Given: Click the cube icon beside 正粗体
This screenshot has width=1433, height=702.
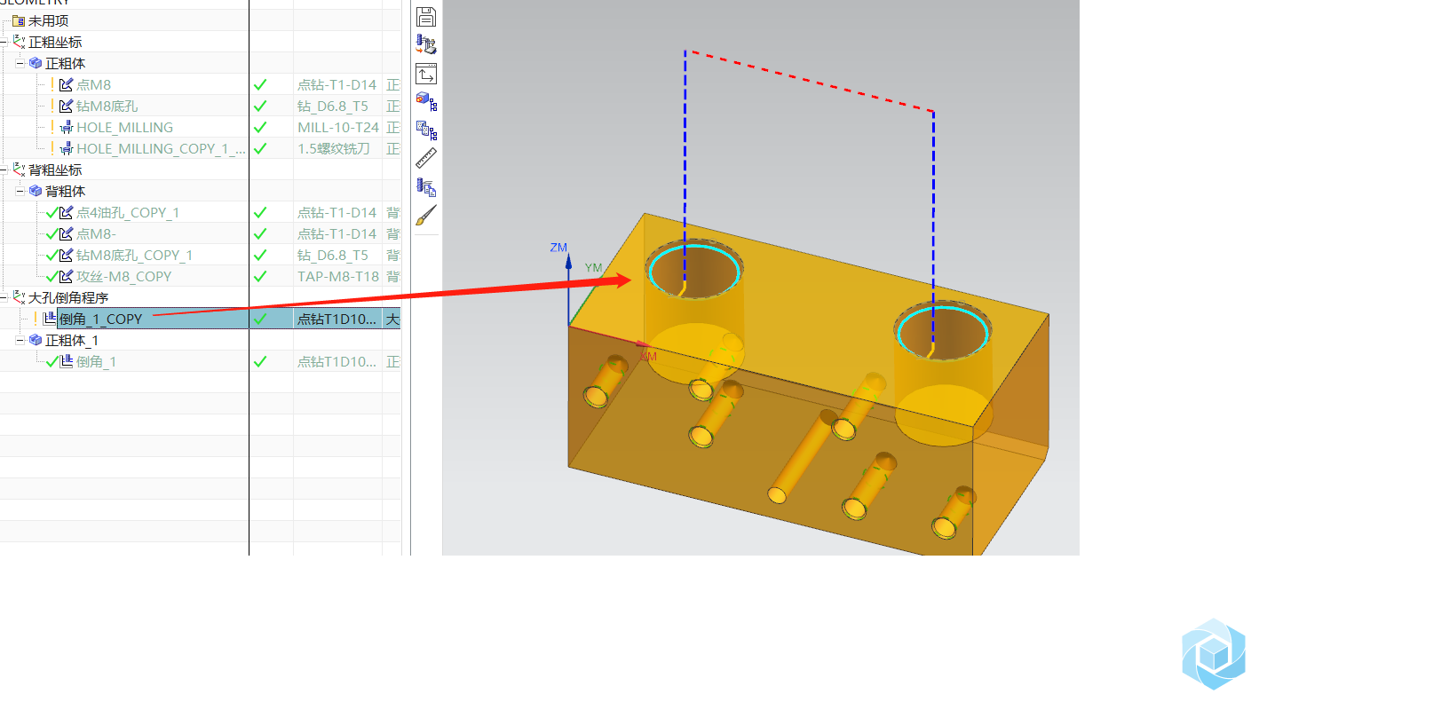Looking at the screenshot, I should click(x=36, y=63).
